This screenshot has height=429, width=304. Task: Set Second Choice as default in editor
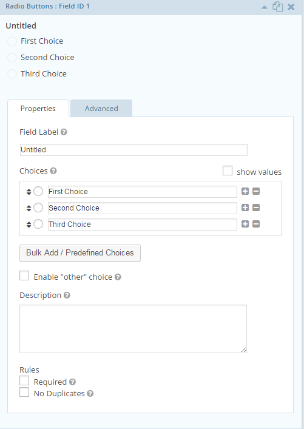pos(38,208)
